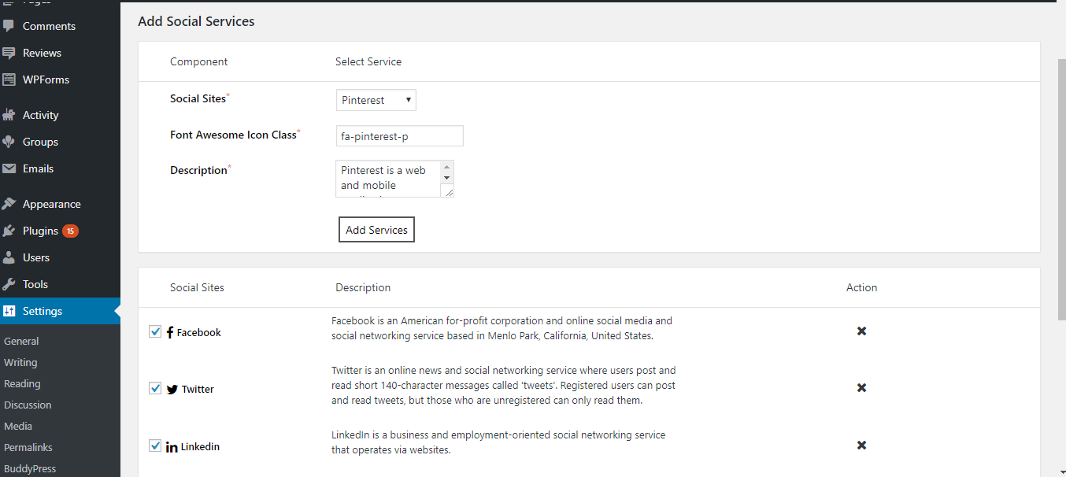Click the Font Awesome Icon Class field

tap(399, 136)
